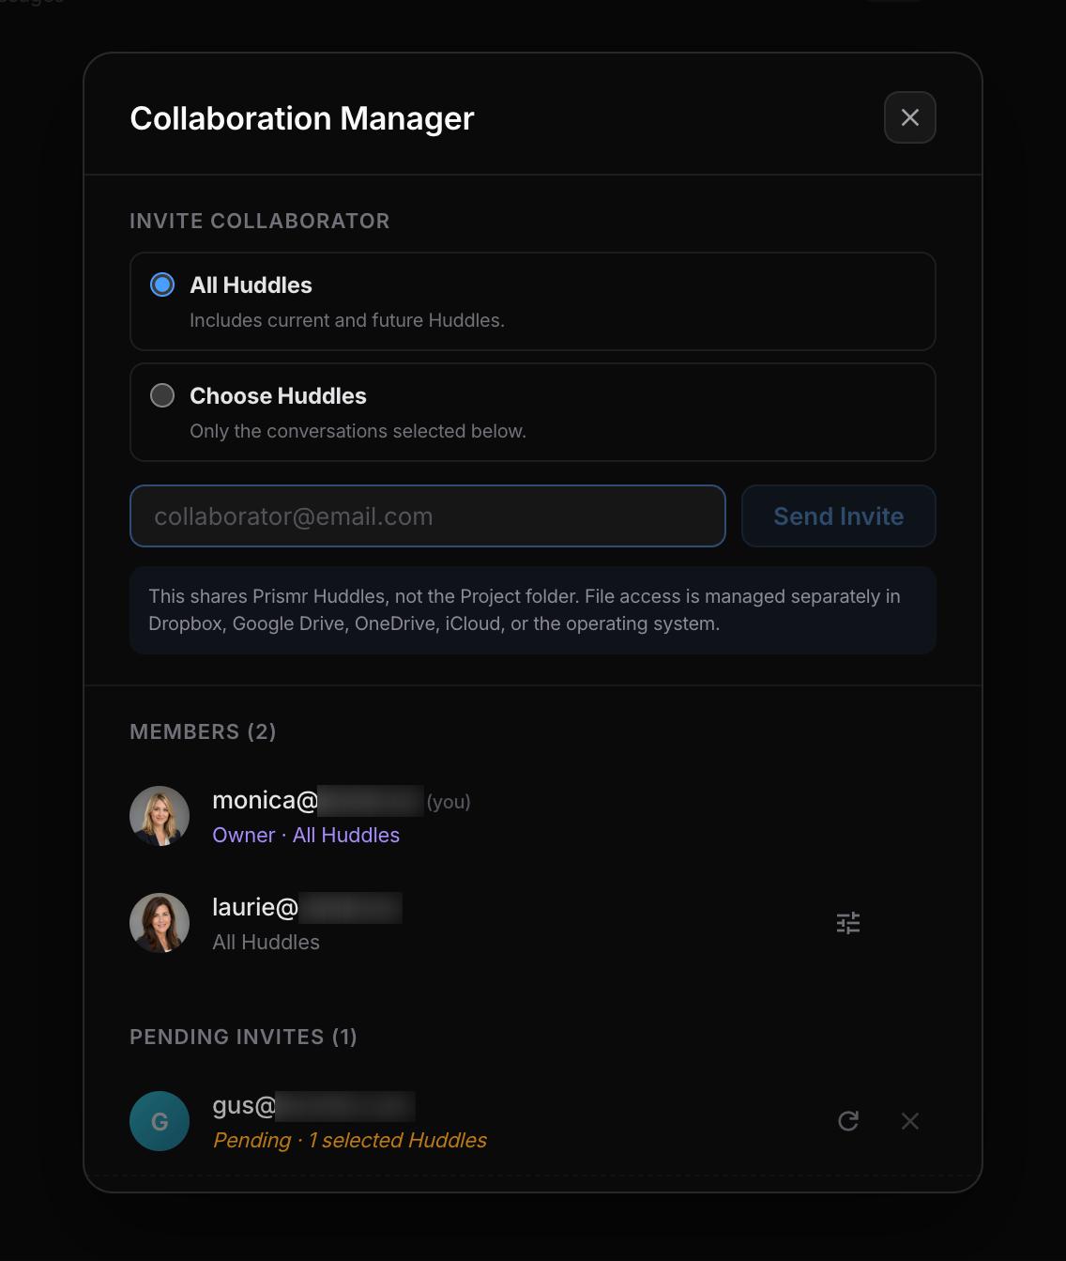Screen dimensions: 1066x1261
Task: Click "Only the conversations selected below." description
Action: tap(358, 431)
